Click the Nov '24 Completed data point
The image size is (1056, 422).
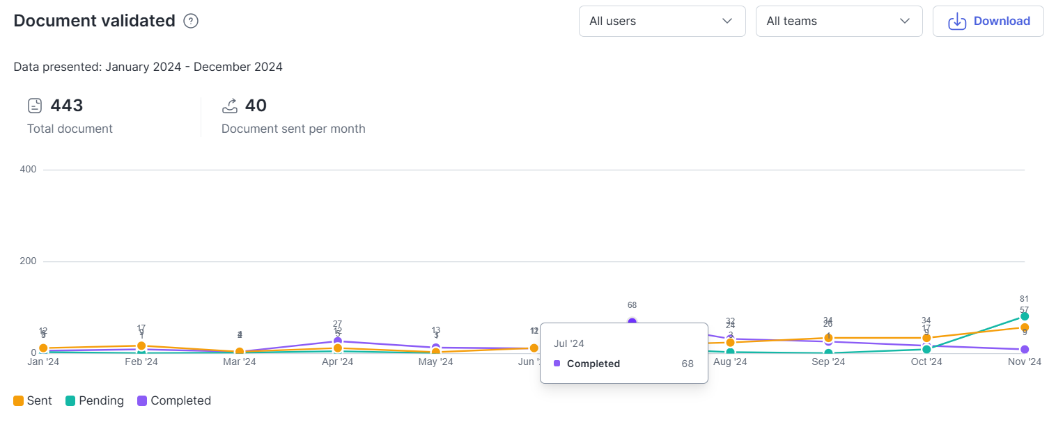(x=1025, y=349)
